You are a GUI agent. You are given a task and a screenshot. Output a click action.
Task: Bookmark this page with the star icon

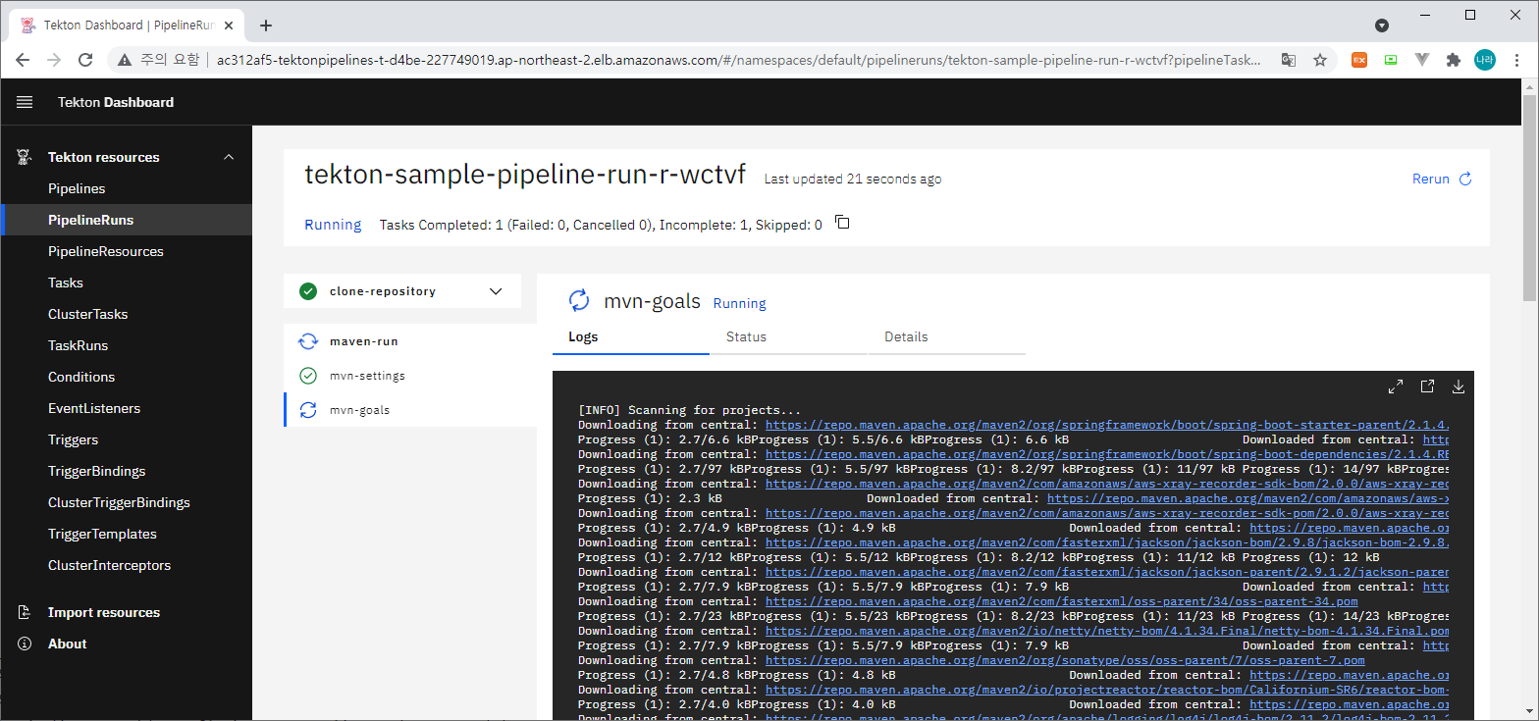[1320, 60]
